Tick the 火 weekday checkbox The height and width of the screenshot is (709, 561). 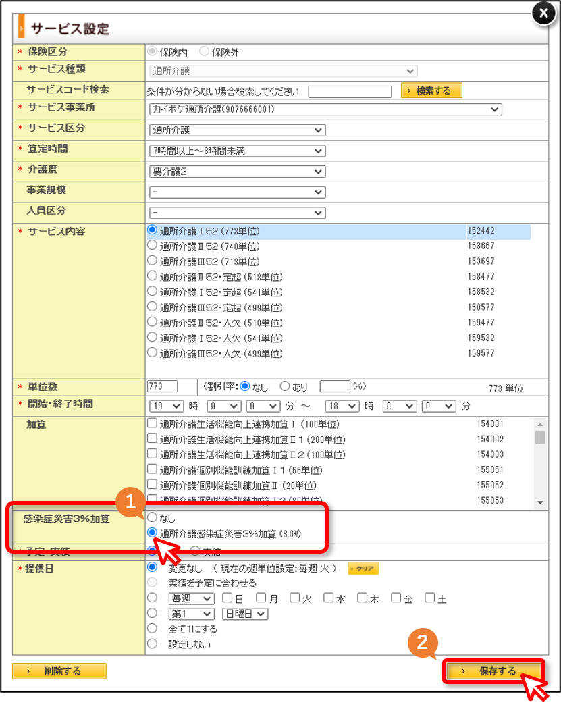pyautogui.click(x=295, y=598)
